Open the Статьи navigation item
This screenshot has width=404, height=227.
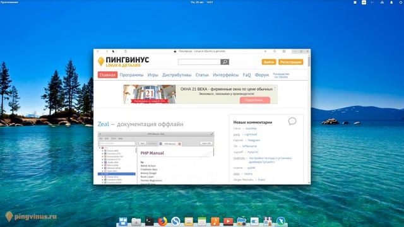202,75
